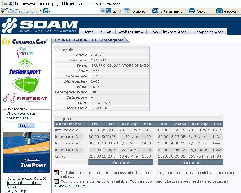Image resolution: width=241 pixels, height=193 pixels.
Task: Click the GPSports green sponsor logo
Action: point(25,84)
